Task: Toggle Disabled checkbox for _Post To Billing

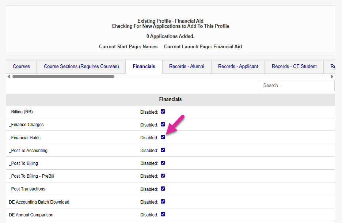Action: click(x=163, y=163)
